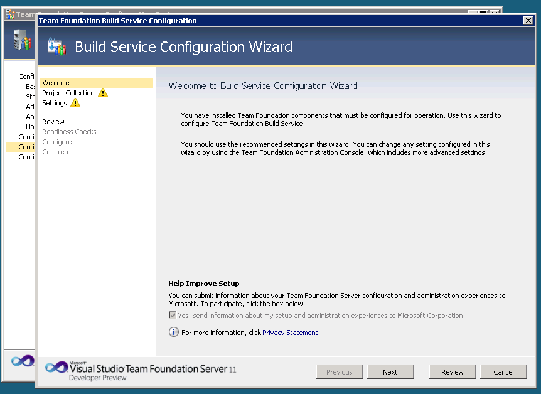
Task: Select the Welcome step in the sidebar
Action: 56,83
